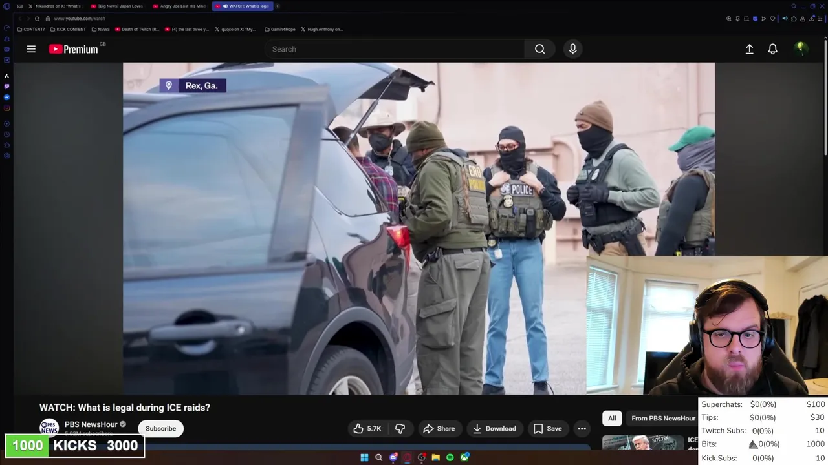Click the sidebar add plus icon

coord(7,123)
